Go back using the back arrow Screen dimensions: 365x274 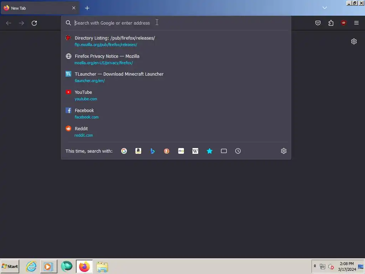[9, 23]
